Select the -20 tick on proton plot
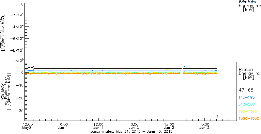261x134 pixels. point(19,98)
